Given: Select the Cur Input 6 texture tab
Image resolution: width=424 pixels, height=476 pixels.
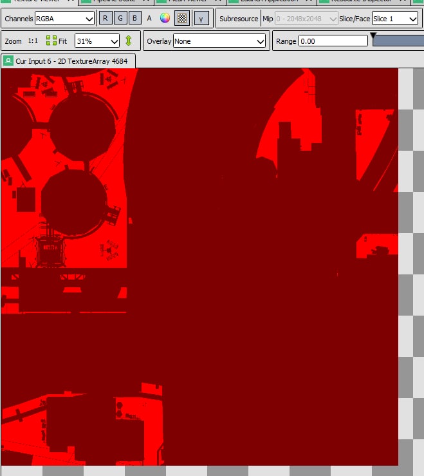Looking at the screenshot, I should tap(68, 61).
